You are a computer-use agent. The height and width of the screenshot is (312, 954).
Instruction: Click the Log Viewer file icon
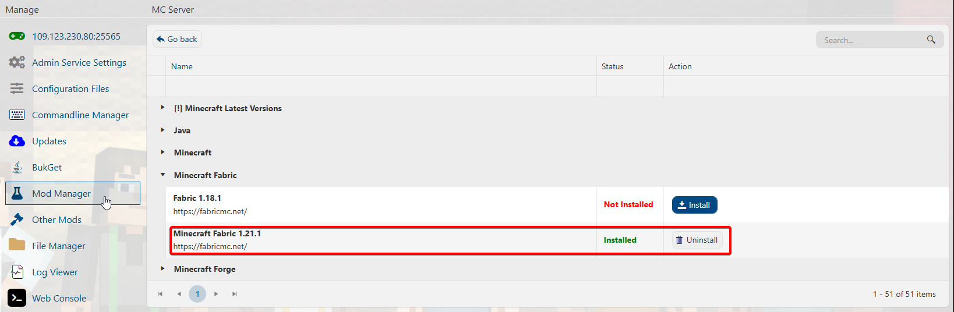point(17,272)
